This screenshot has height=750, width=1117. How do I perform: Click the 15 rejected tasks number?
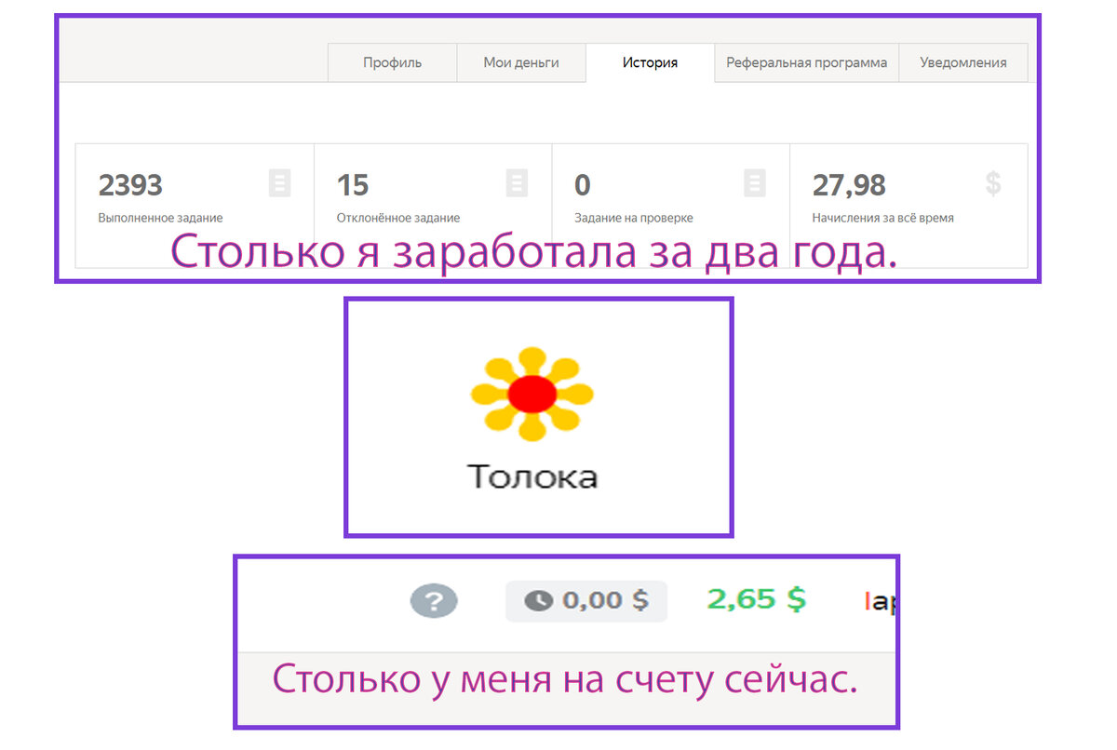tap(353, 185)
